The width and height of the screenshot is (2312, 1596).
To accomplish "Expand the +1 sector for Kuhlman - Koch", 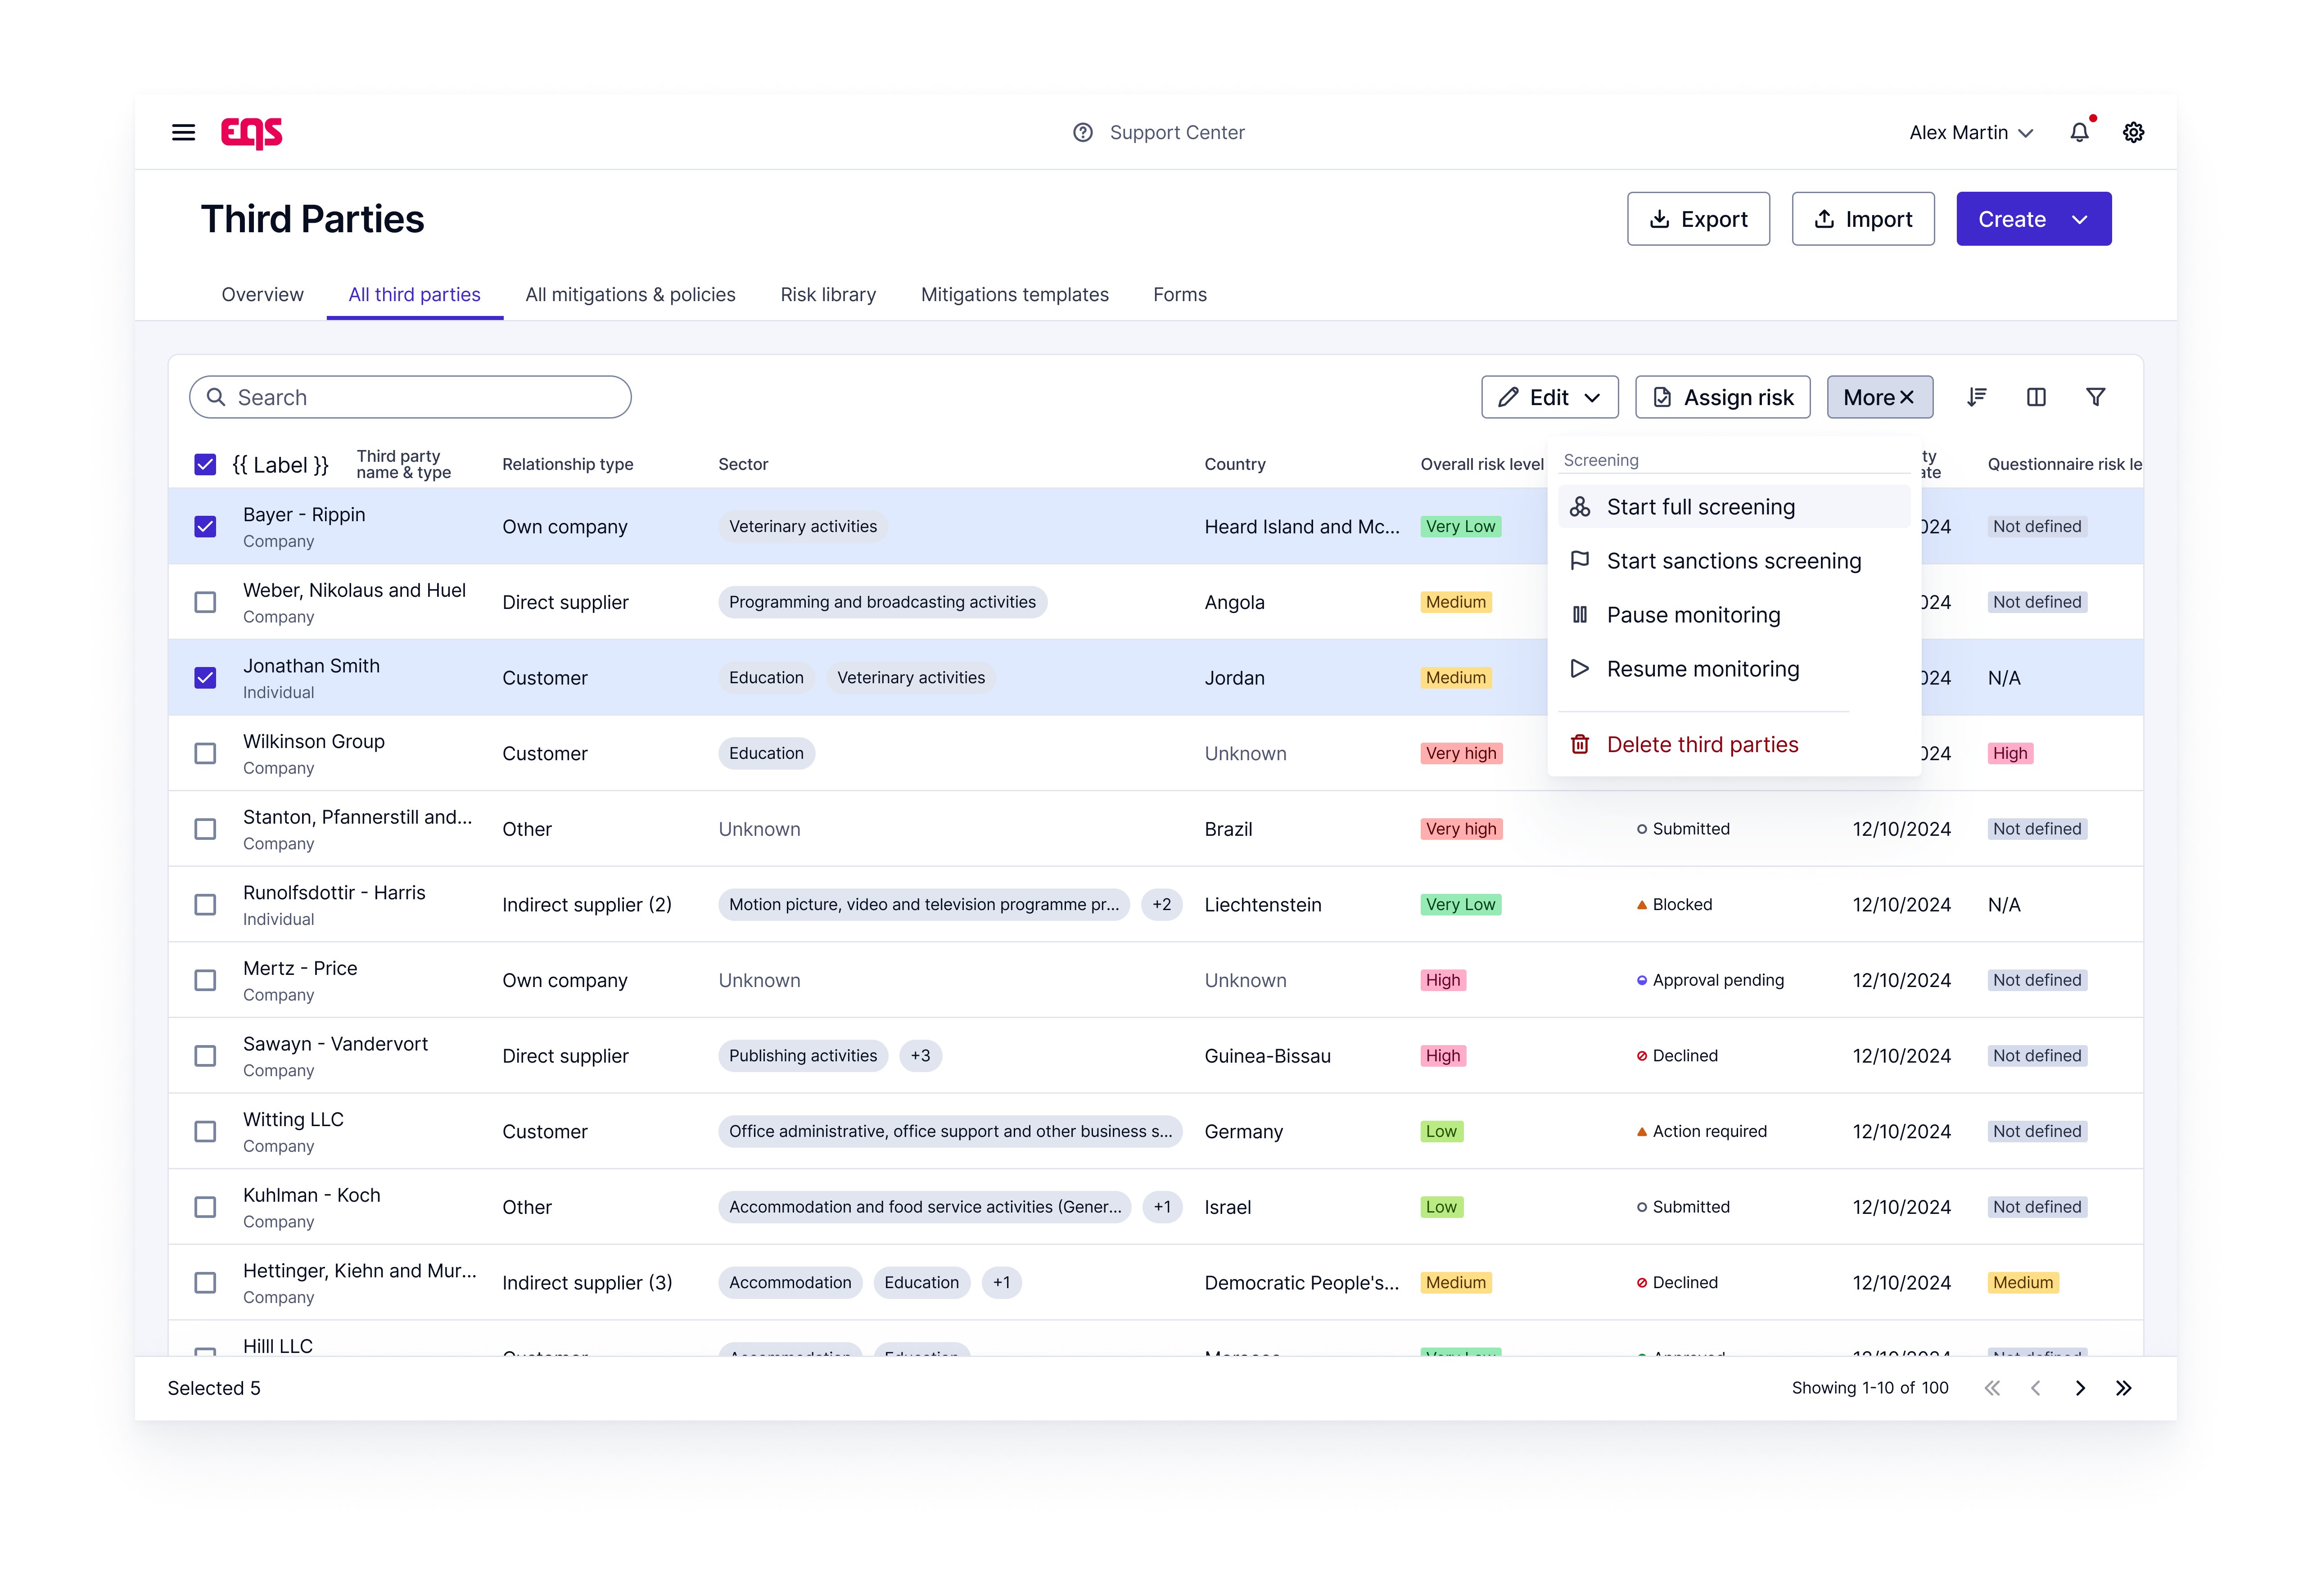I will click(x=1162, y=1207).
